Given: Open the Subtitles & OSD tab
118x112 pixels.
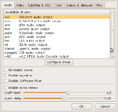Looking at the screenshot, I should pyautogui.click(x=40, y=5).
